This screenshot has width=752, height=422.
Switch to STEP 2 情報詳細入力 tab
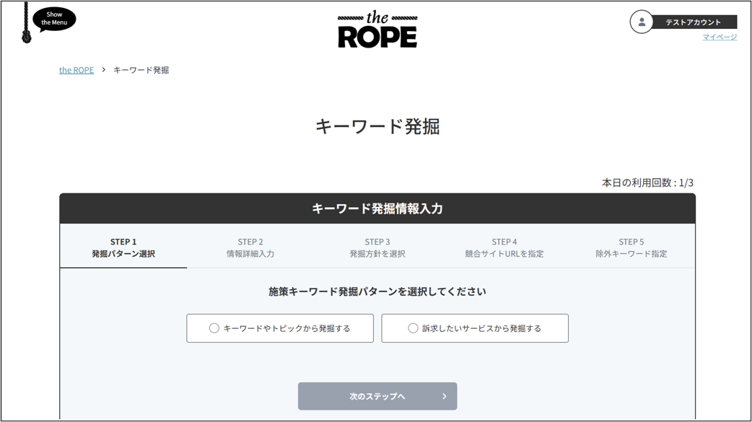pyautogui.click(x=250, y=247)
